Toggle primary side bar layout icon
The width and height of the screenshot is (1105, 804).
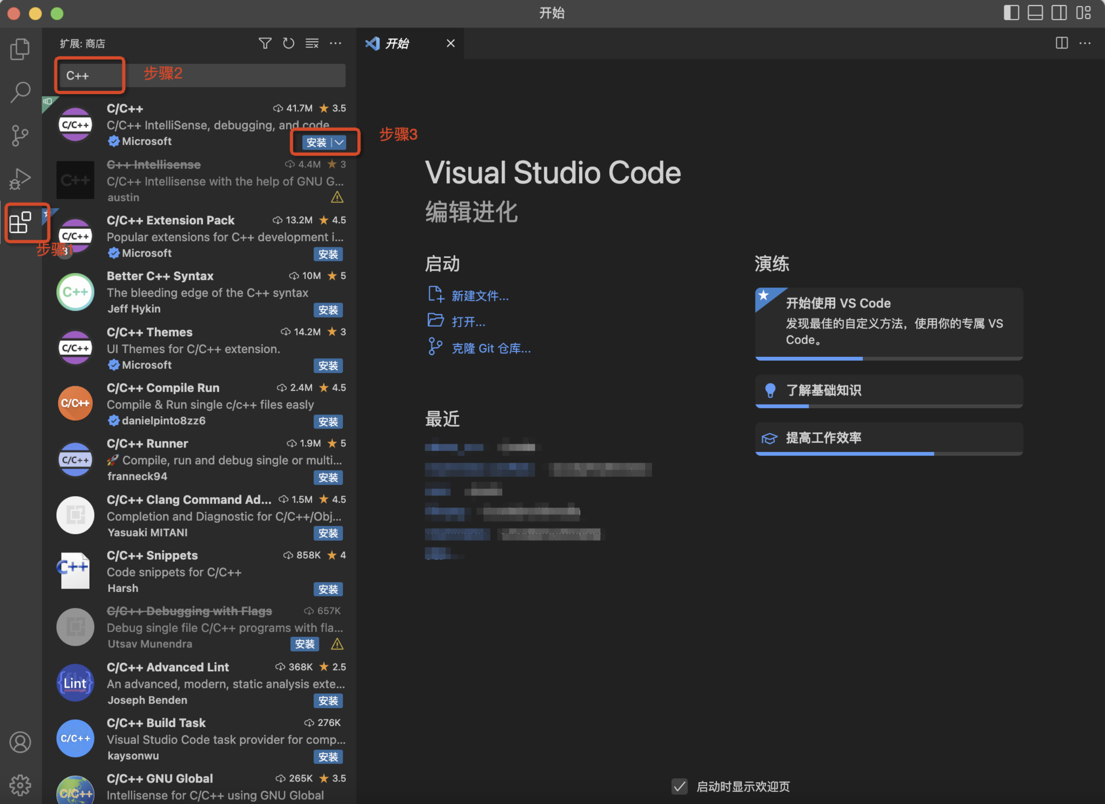coord(1011,12)
